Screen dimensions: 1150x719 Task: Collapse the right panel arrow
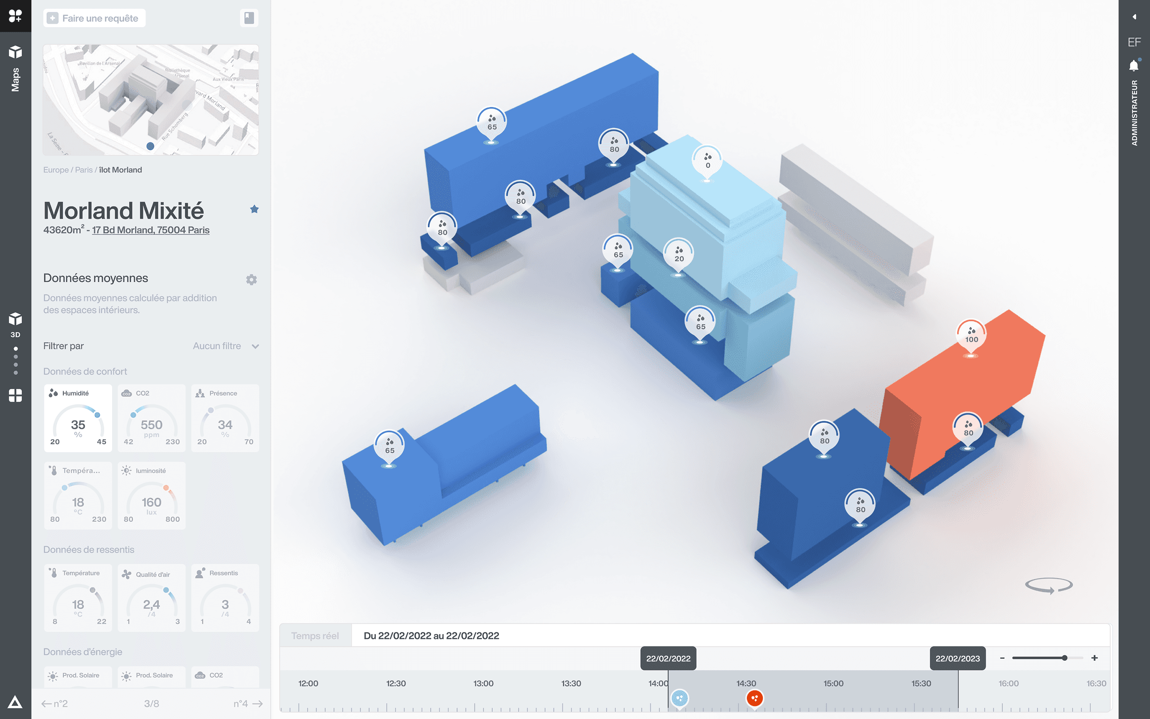(1134, 17)
